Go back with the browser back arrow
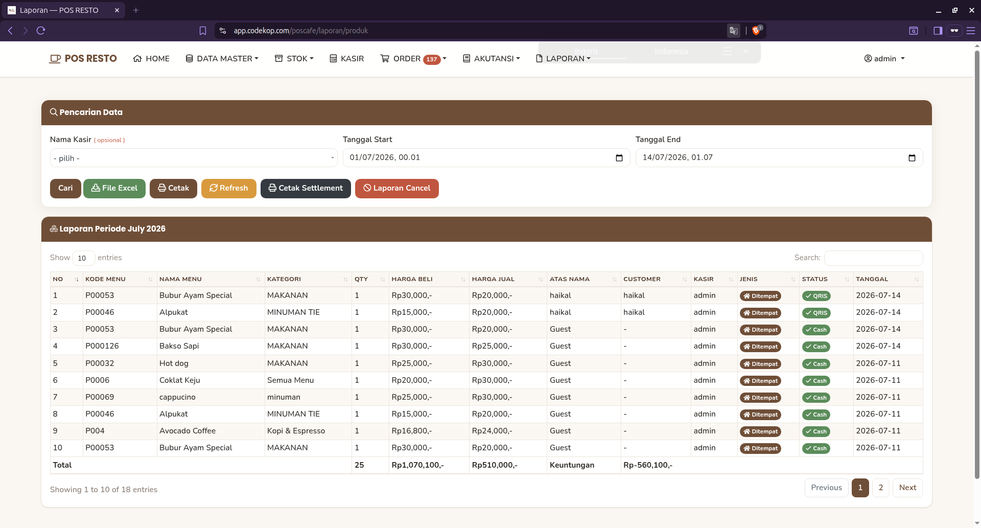 click(10, 31)
